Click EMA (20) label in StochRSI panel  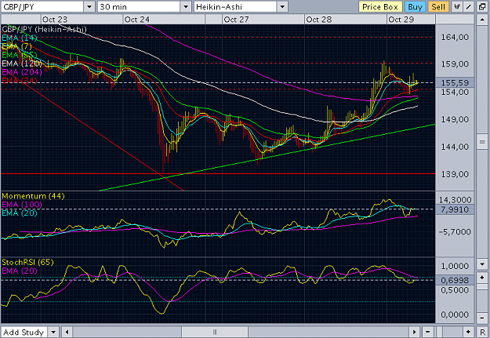coord(20,271)
